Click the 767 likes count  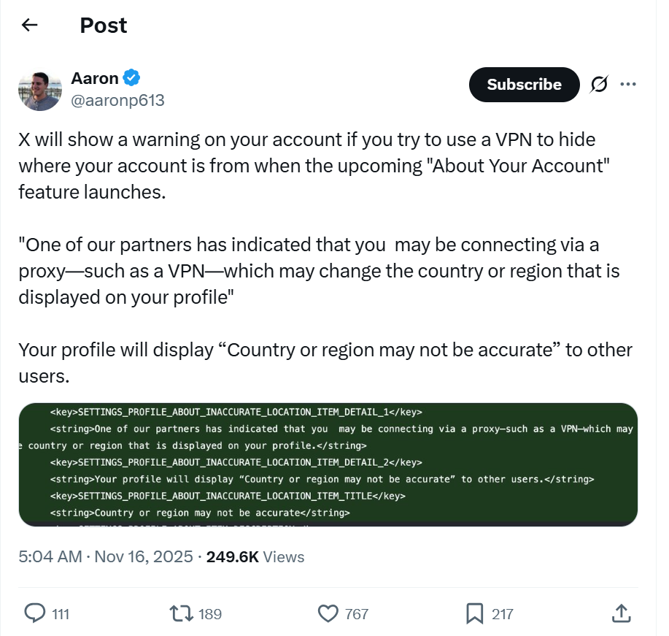(x=357, y=614)
